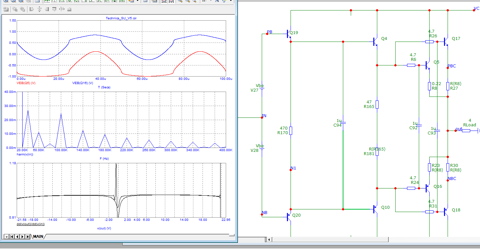Image resolution: width=480 pixels, height=249 pixels.
Task: Click the VC supply node label
Action: point(476,8)
